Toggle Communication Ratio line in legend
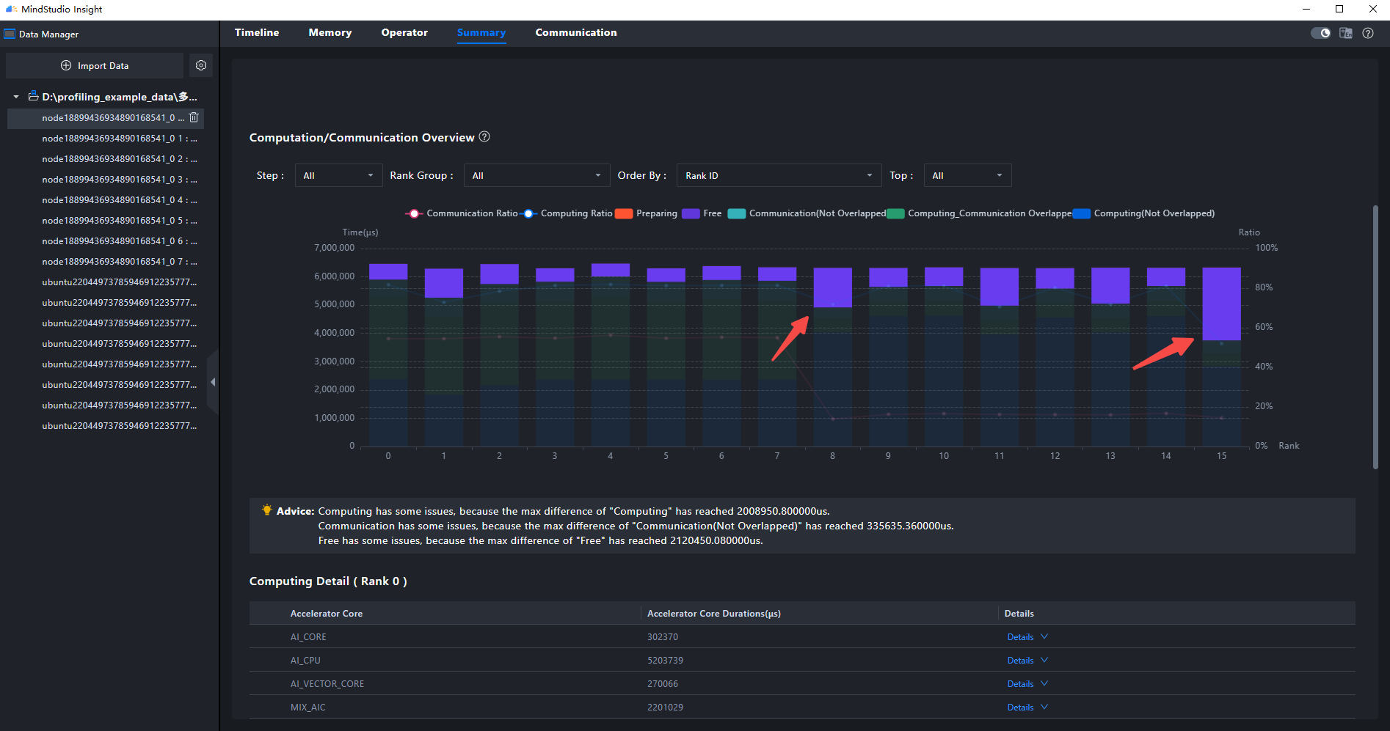The image size is (1390, 731). 462,213
